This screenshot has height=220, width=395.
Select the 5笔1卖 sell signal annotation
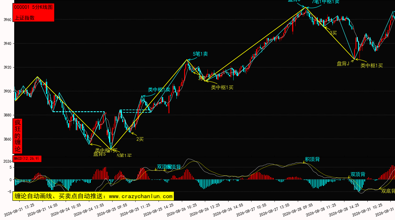point(200,54)
